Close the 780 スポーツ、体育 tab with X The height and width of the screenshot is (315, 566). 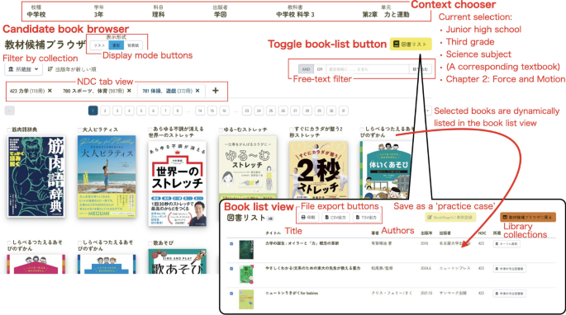pyautogui.click(x=129, y=91)
